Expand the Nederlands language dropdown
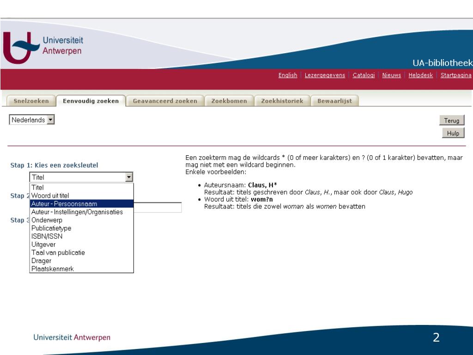The height and width of the screenshot is (355, 473). coord(32,120)
